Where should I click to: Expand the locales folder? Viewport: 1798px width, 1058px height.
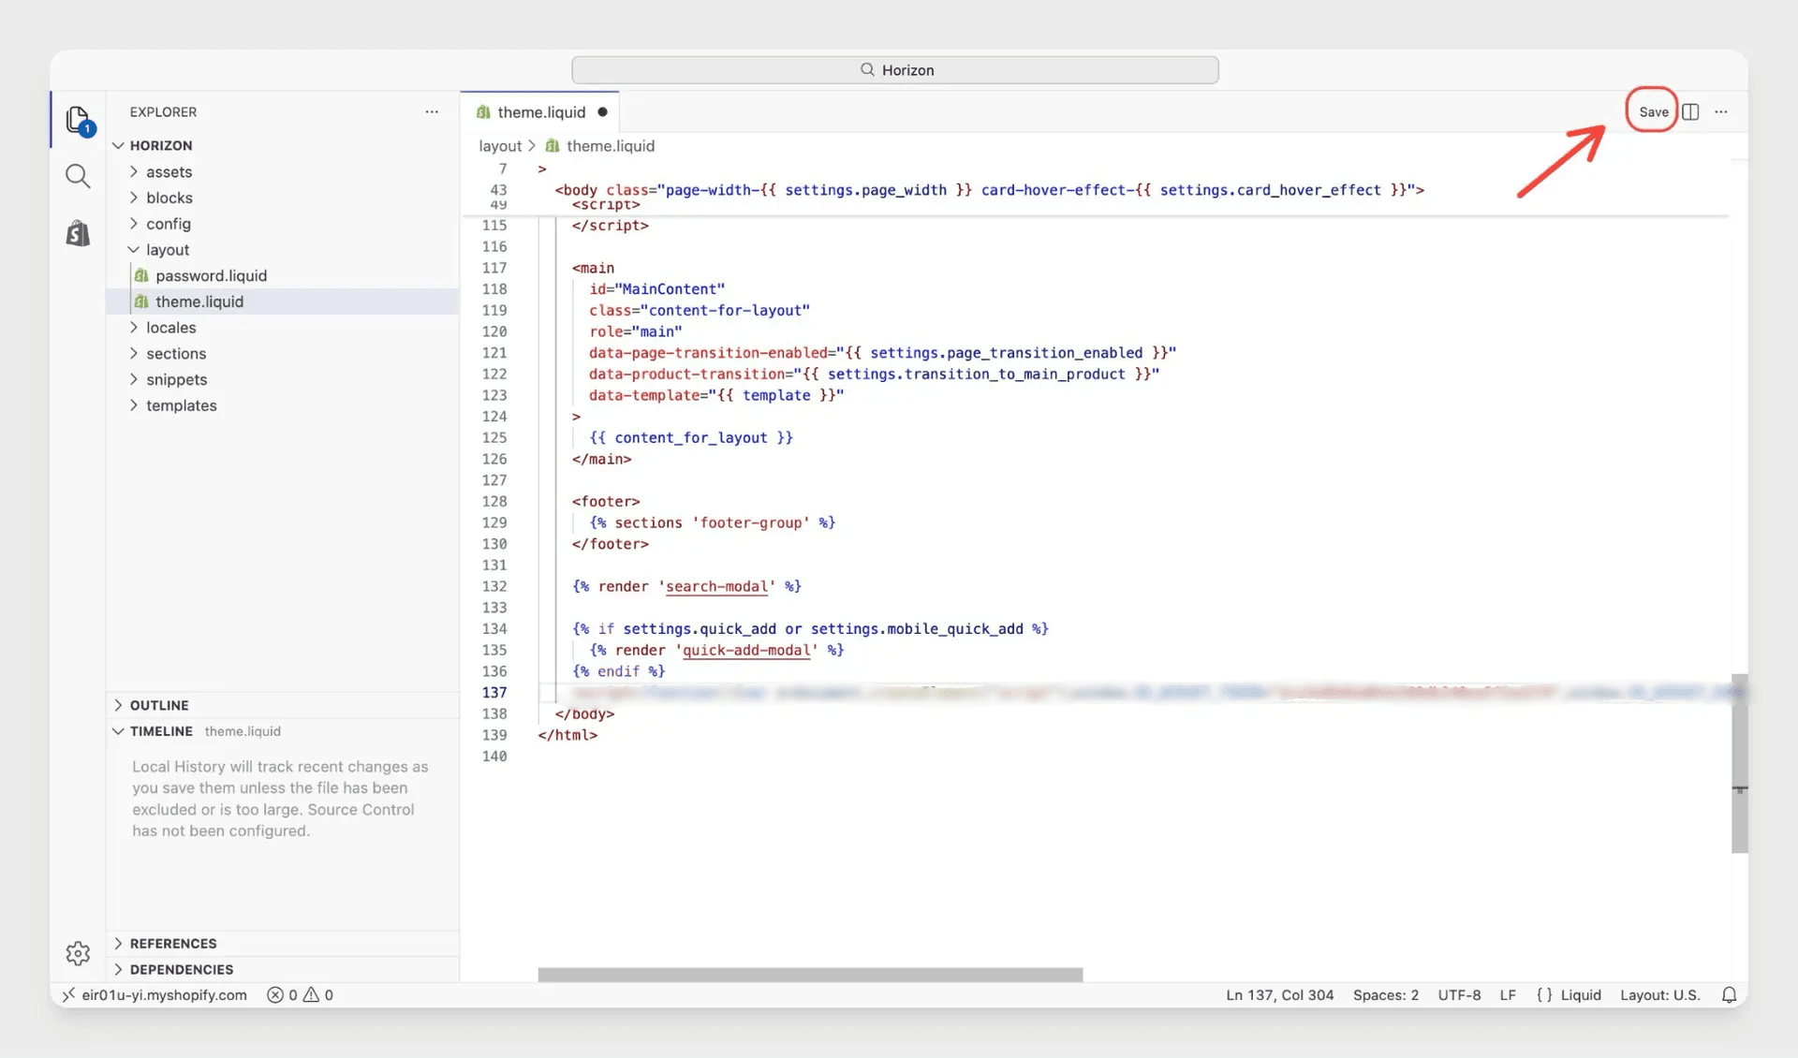tap(170, 328)
